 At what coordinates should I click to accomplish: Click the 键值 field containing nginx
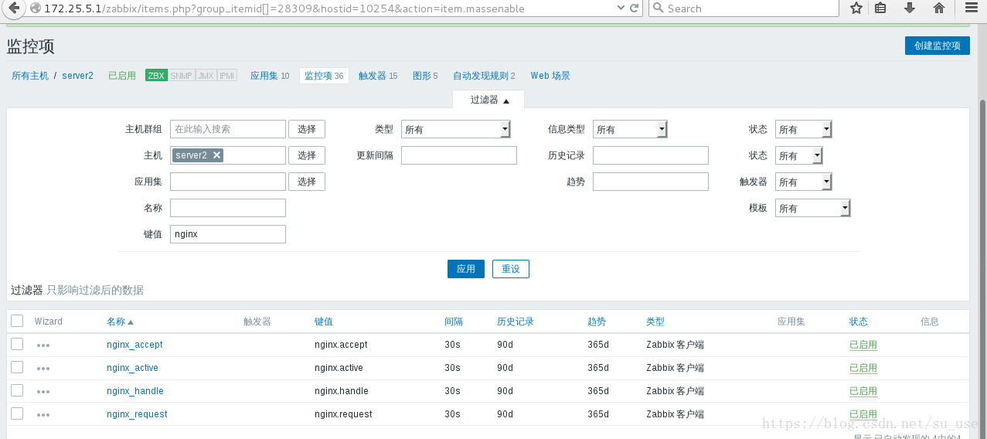pyautogui.click(x=228, y=233)
